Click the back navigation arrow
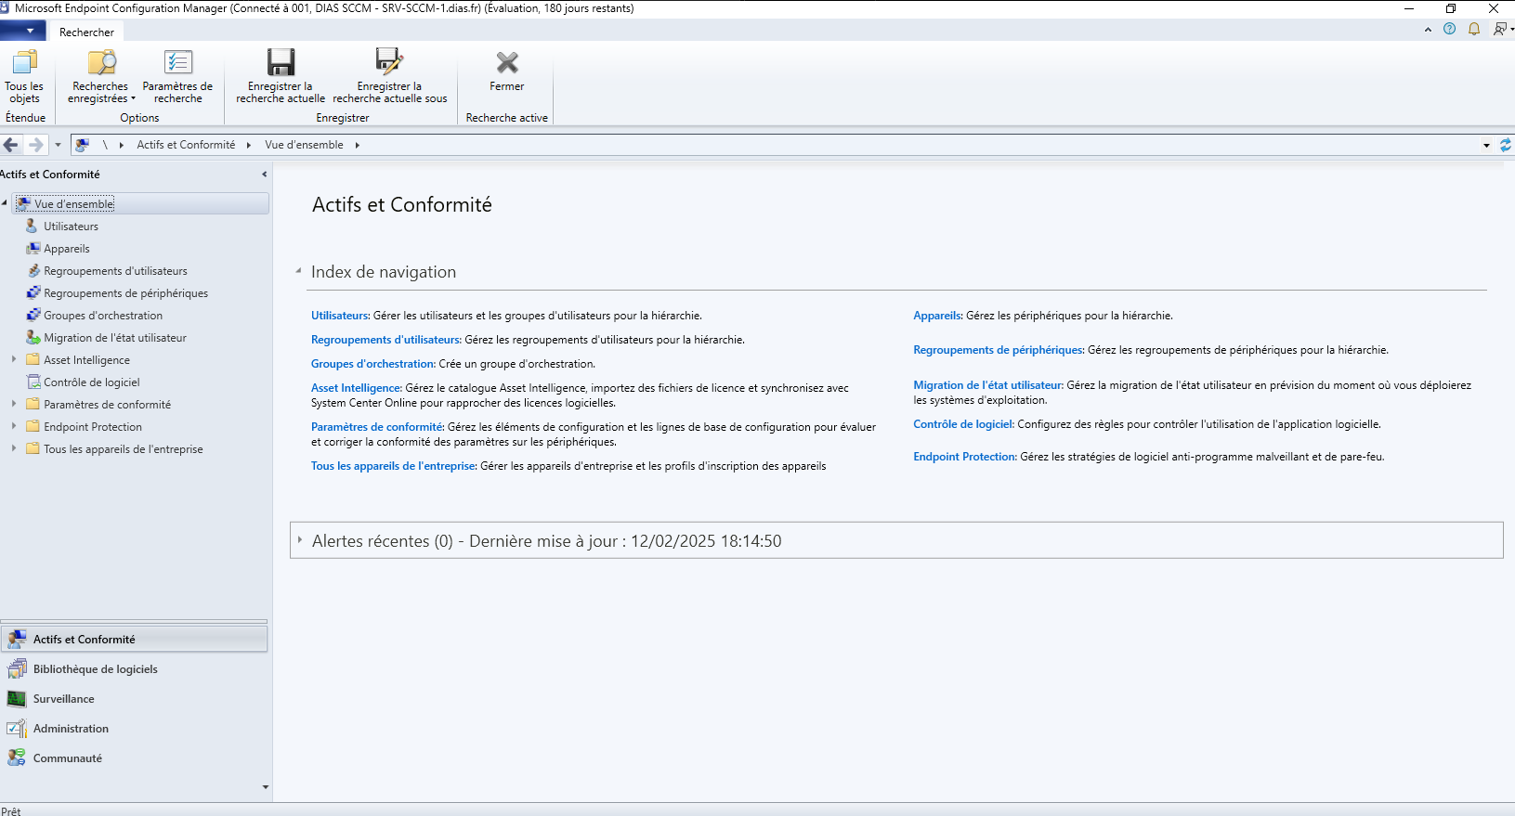 point(11,145)
